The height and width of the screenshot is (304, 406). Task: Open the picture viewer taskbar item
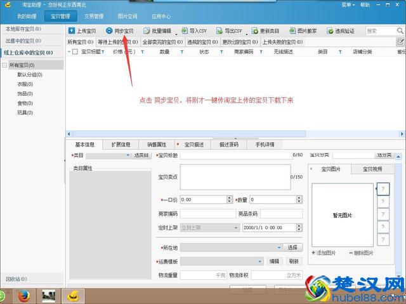[49, 296]
